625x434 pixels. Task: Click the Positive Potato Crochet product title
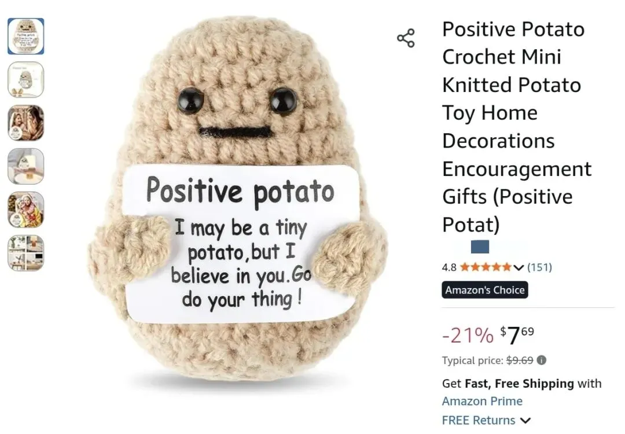tap(517, 127)
